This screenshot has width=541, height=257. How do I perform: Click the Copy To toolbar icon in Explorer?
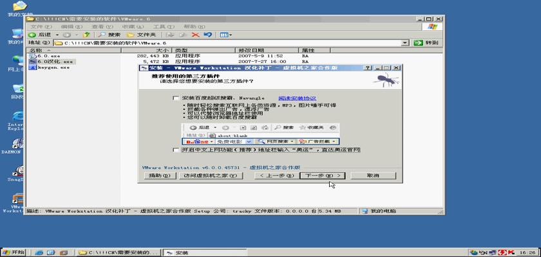coord(183,35)
